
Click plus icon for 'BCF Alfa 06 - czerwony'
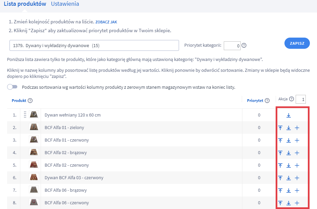click(297, 203)
